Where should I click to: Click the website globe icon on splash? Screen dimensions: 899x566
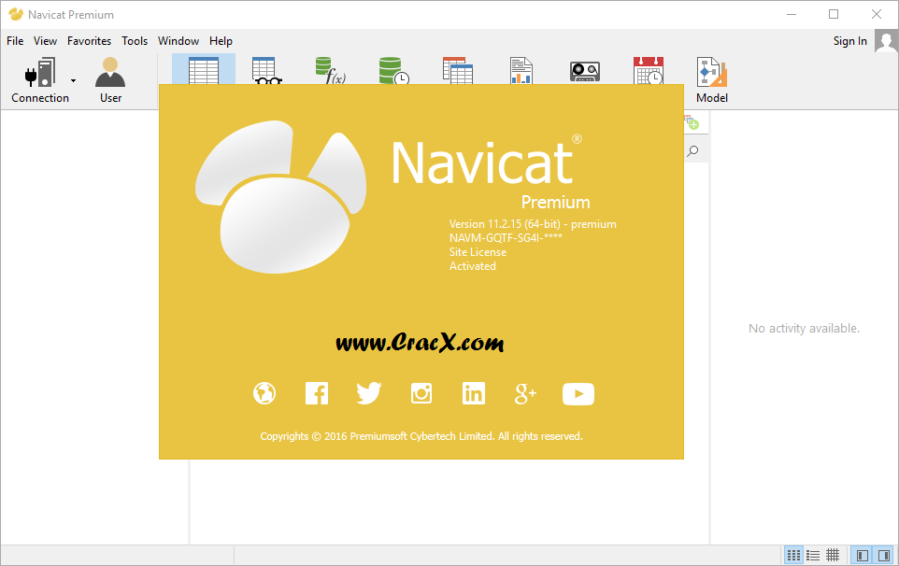pos(264,393)
